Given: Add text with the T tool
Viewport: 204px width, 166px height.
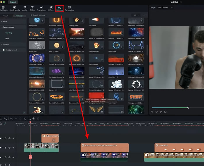Looking at the screenshot, I should point(29,119).
